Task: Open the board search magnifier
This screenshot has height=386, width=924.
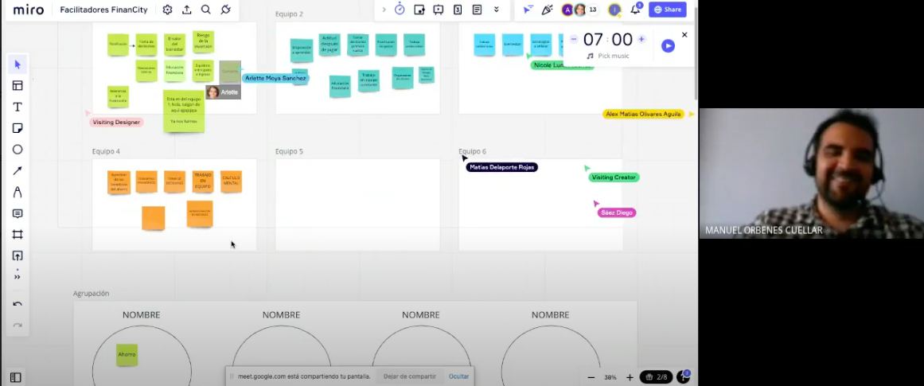Action: (205, 10)
